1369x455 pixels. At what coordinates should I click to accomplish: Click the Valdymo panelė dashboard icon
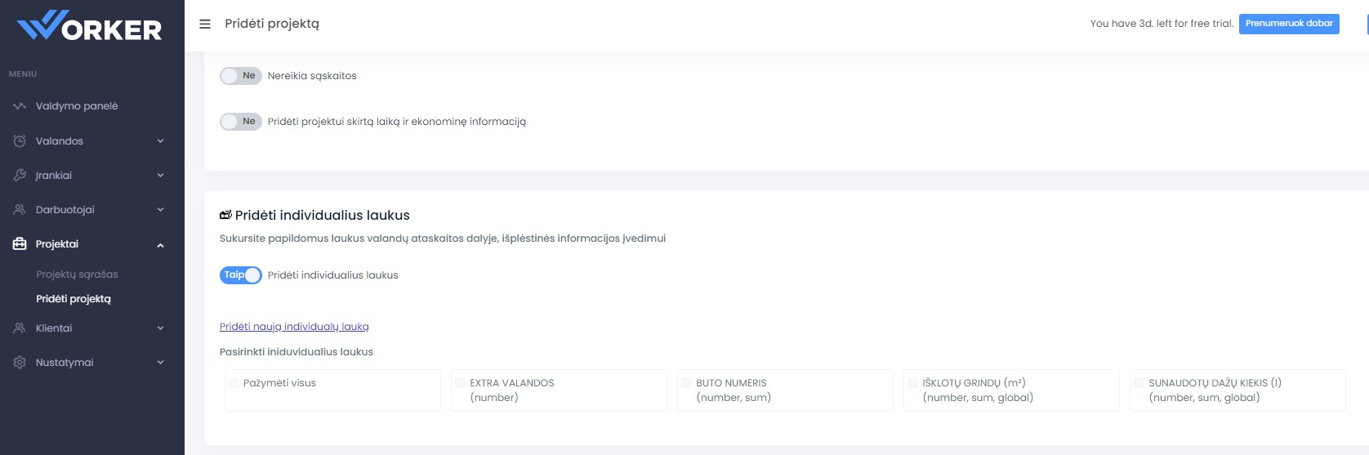[20, 106]
